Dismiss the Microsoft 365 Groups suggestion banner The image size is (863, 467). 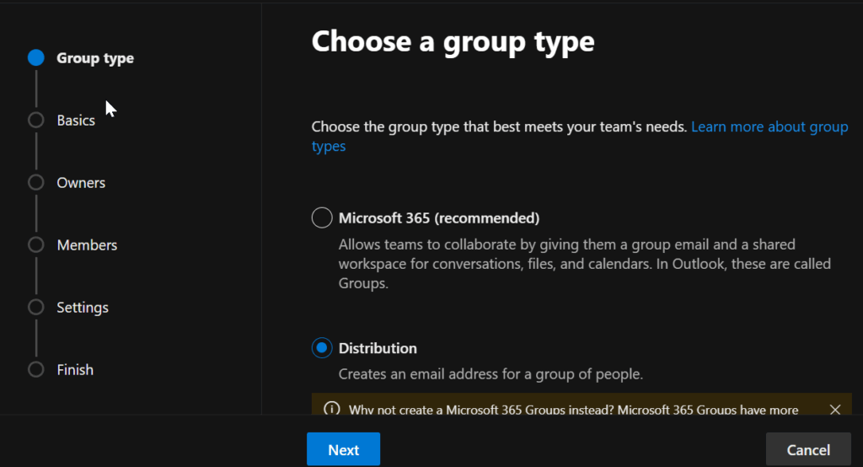click(x=835, y=410)
